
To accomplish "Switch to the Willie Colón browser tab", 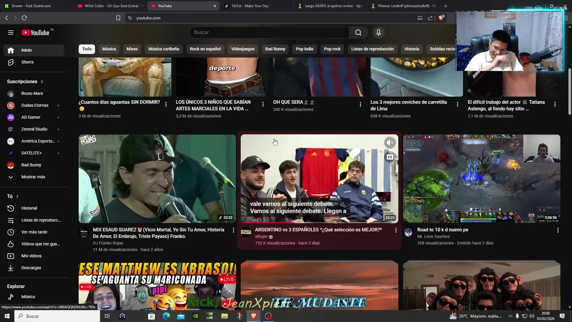I will [x=110, y=6].
